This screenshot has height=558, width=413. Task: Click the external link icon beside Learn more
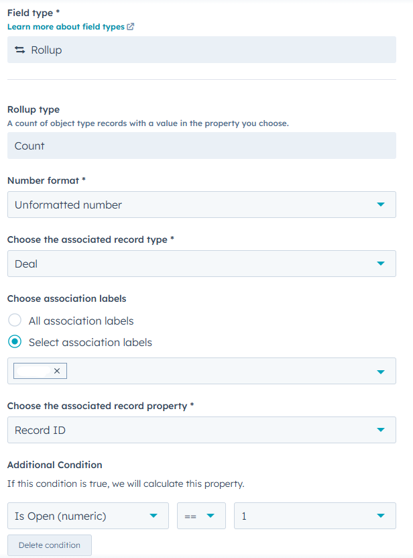coord(131,27)
